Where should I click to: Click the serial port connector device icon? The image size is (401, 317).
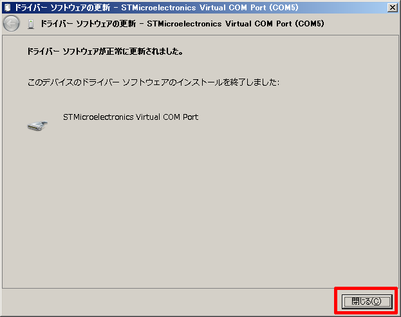pyautogui.click(x=37, y=126)
